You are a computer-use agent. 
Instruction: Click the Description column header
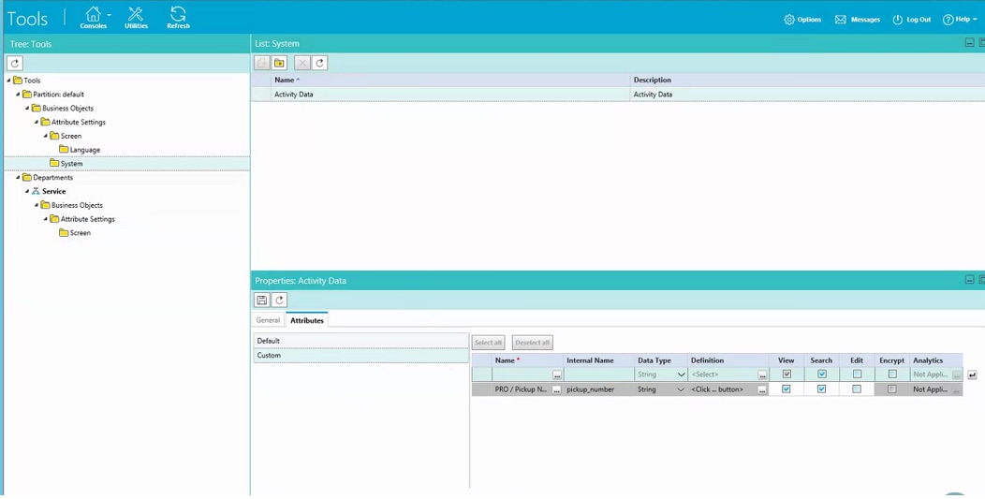(807, 80)
